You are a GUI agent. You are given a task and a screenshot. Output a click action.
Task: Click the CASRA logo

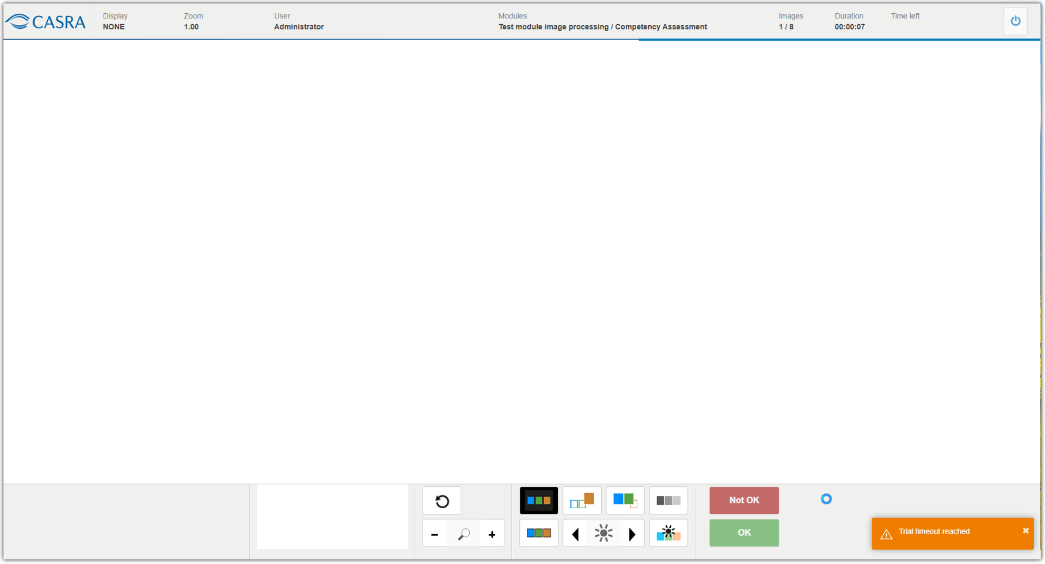46,22
